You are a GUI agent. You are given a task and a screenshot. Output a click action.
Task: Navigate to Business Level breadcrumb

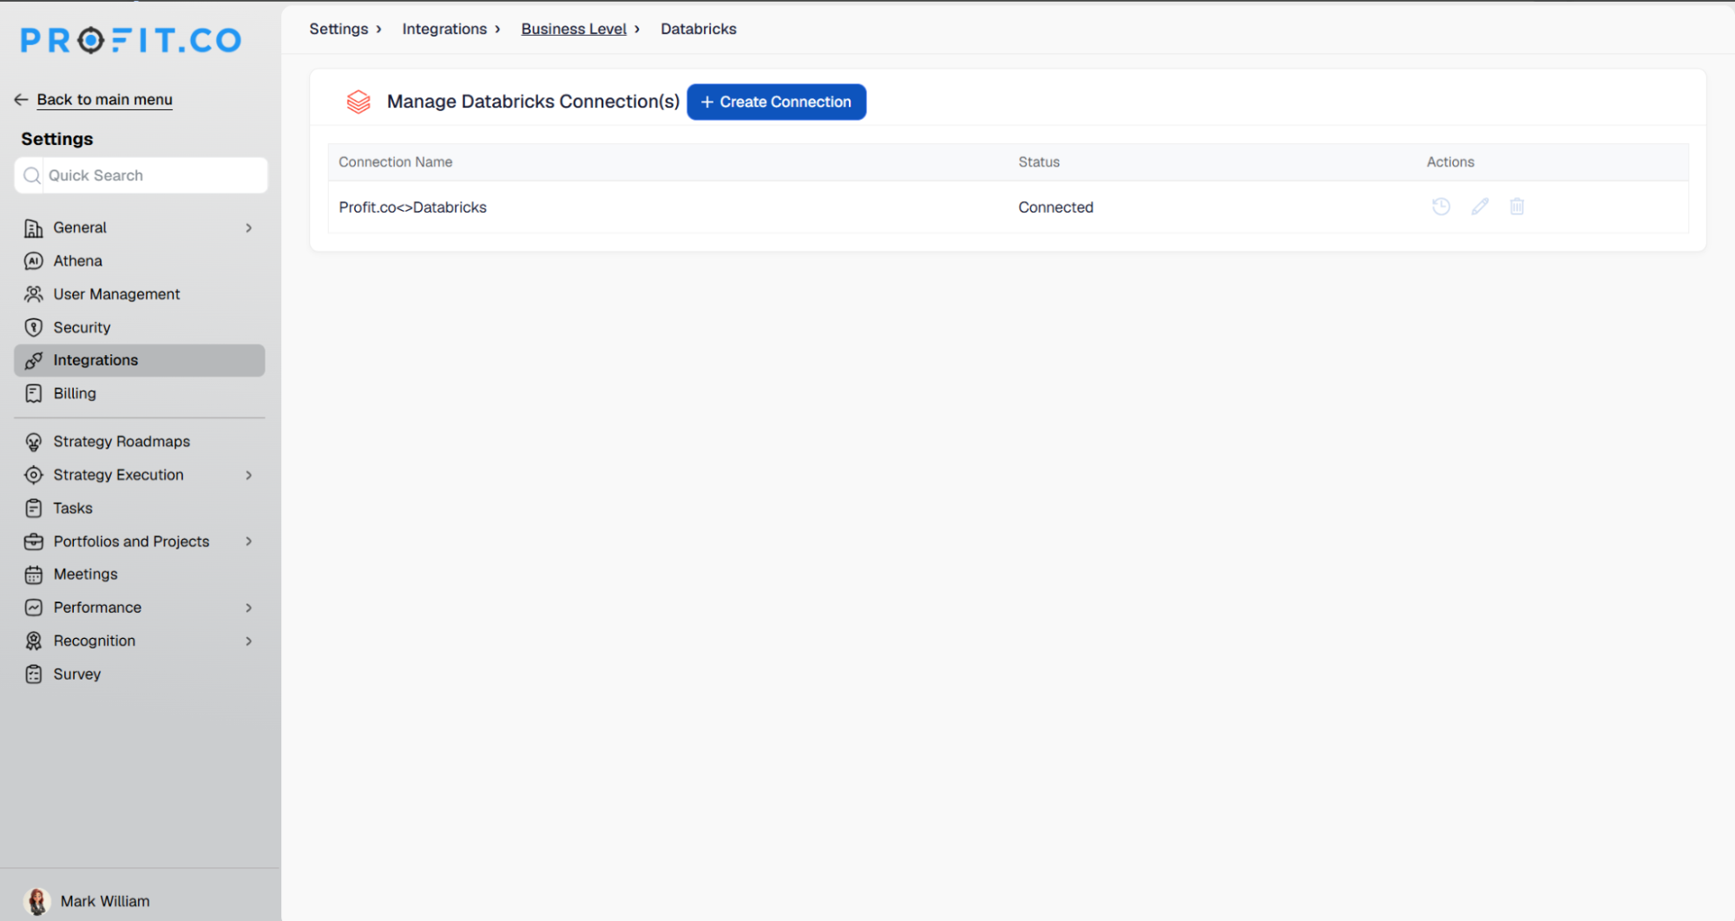[x=574, y=29]
